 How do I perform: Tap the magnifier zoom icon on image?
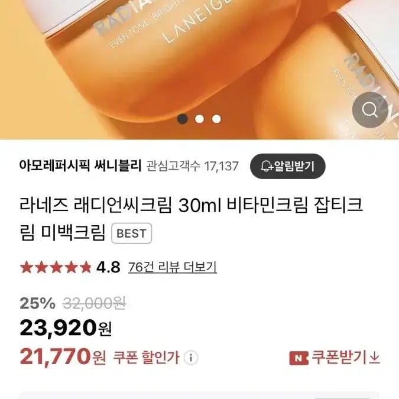point(369,110)
